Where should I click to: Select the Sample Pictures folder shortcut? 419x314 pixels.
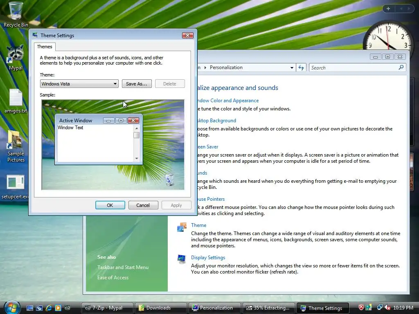point(16,146)
